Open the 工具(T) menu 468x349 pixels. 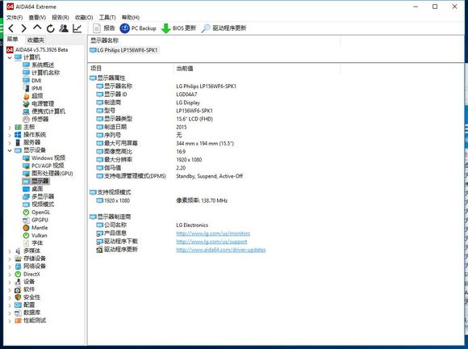107,17
